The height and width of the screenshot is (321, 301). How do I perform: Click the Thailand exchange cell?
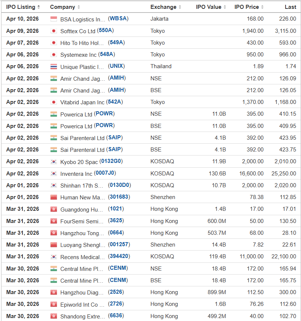[x=161, y=66]
